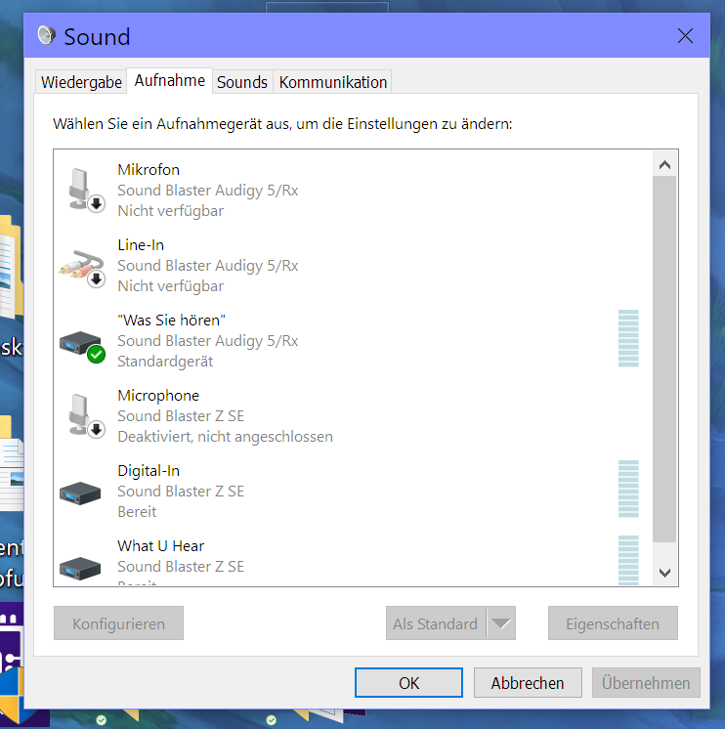Open the Kommunikation tab

coord(333,82)
